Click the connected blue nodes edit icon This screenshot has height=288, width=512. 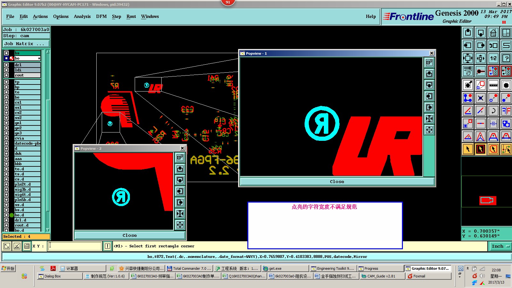click(468, 98)
